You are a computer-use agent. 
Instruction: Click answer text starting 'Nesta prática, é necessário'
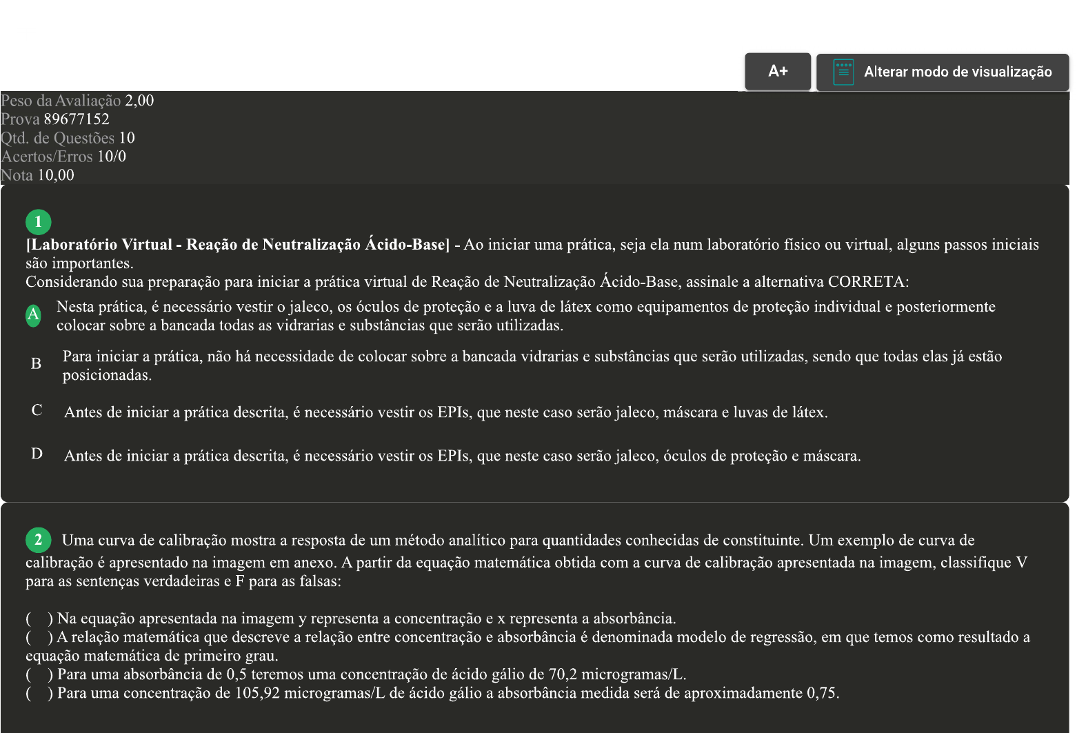pyautogui.click(x=524, y=316)
